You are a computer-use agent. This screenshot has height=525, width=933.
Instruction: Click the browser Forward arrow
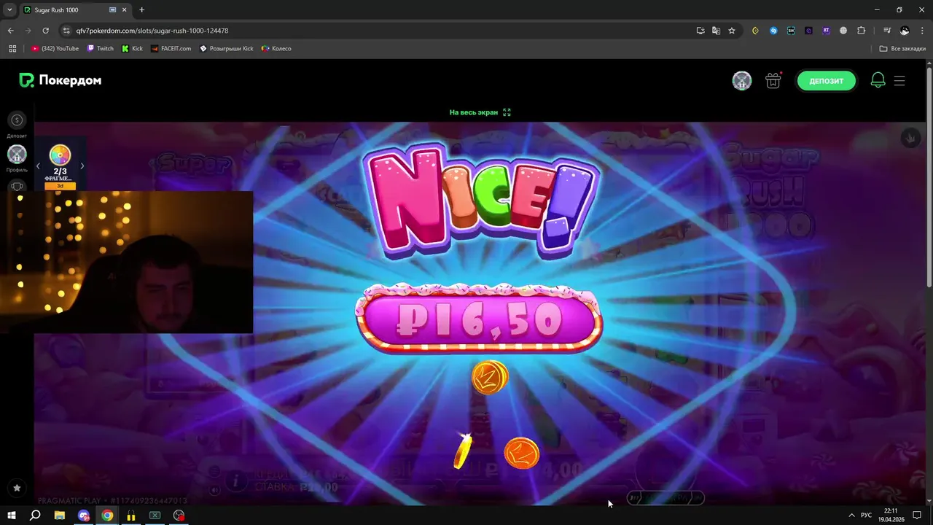point(28,31)
